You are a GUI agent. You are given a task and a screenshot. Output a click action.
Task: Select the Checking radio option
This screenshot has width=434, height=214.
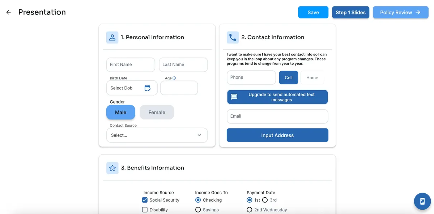(198, 200)
